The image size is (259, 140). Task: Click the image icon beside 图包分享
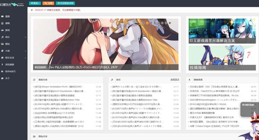click(x=34, y=137)
